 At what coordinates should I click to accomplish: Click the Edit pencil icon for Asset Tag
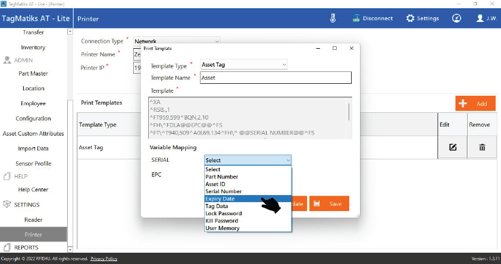[453, 147]
